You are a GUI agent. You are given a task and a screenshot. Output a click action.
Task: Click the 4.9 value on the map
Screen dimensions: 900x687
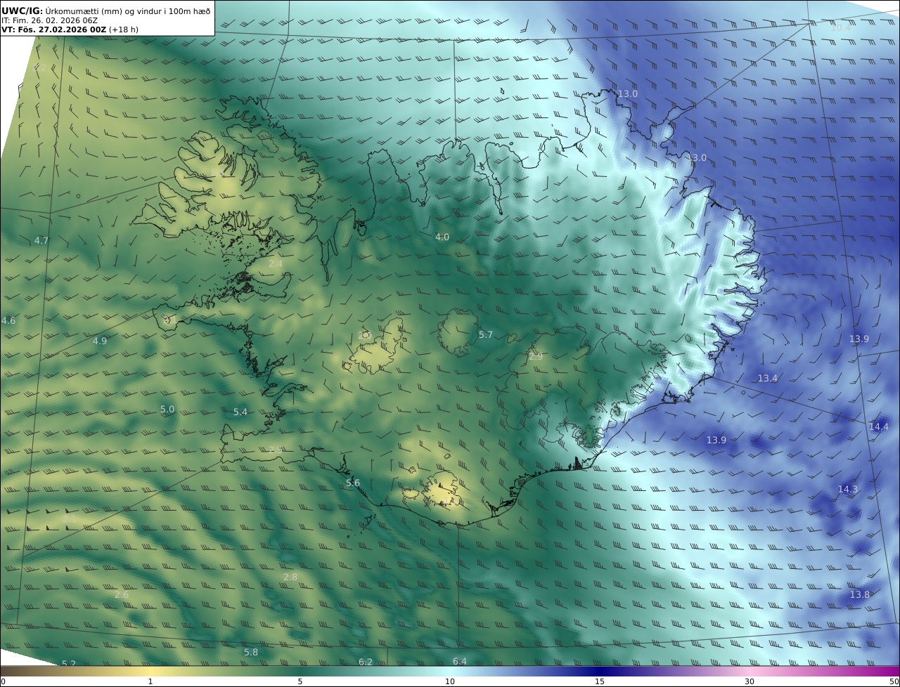coord(100,341)
